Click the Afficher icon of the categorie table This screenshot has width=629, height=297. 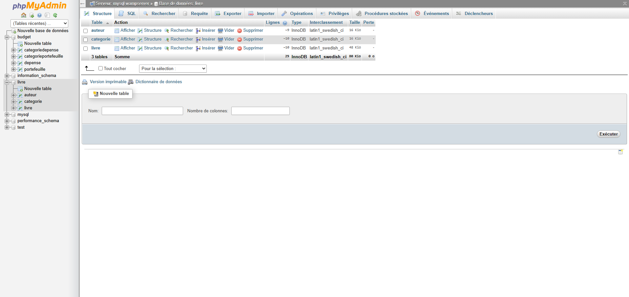[x=117, y=39]
